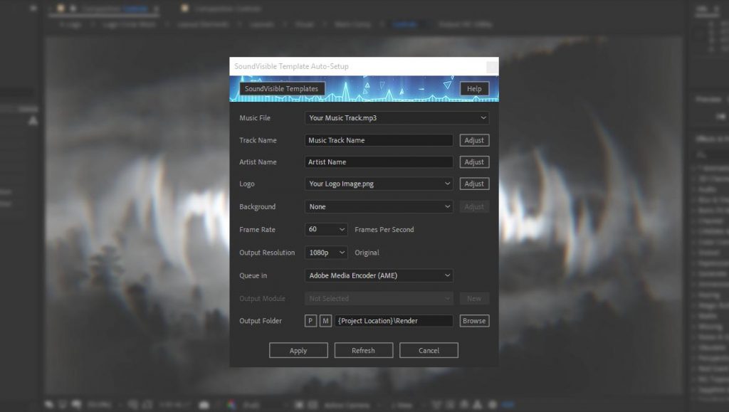Screen dimensions: 729x412
Task: Open the Music File dropdown
Action: pos(397,118)
